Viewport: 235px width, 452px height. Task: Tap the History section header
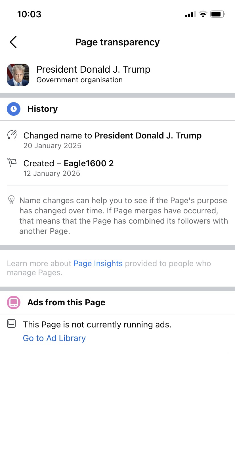(43, 109)
